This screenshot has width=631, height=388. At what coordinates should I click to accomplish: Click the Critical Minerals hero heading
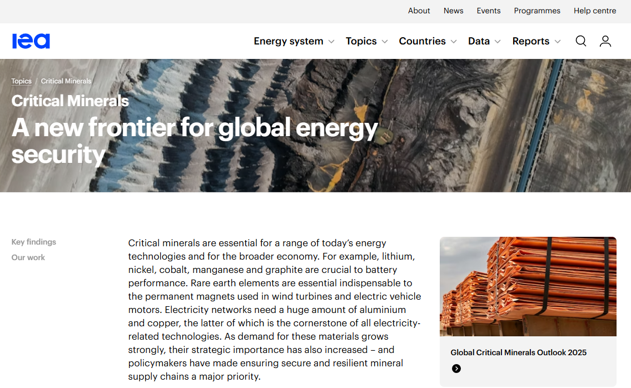70,101
